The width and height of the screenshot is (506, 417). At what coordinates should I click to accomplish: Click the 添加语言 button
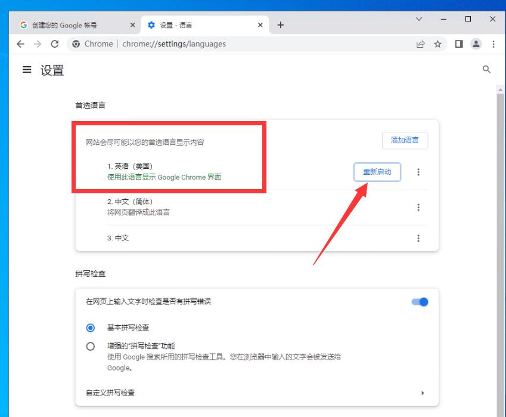[405, 140]
